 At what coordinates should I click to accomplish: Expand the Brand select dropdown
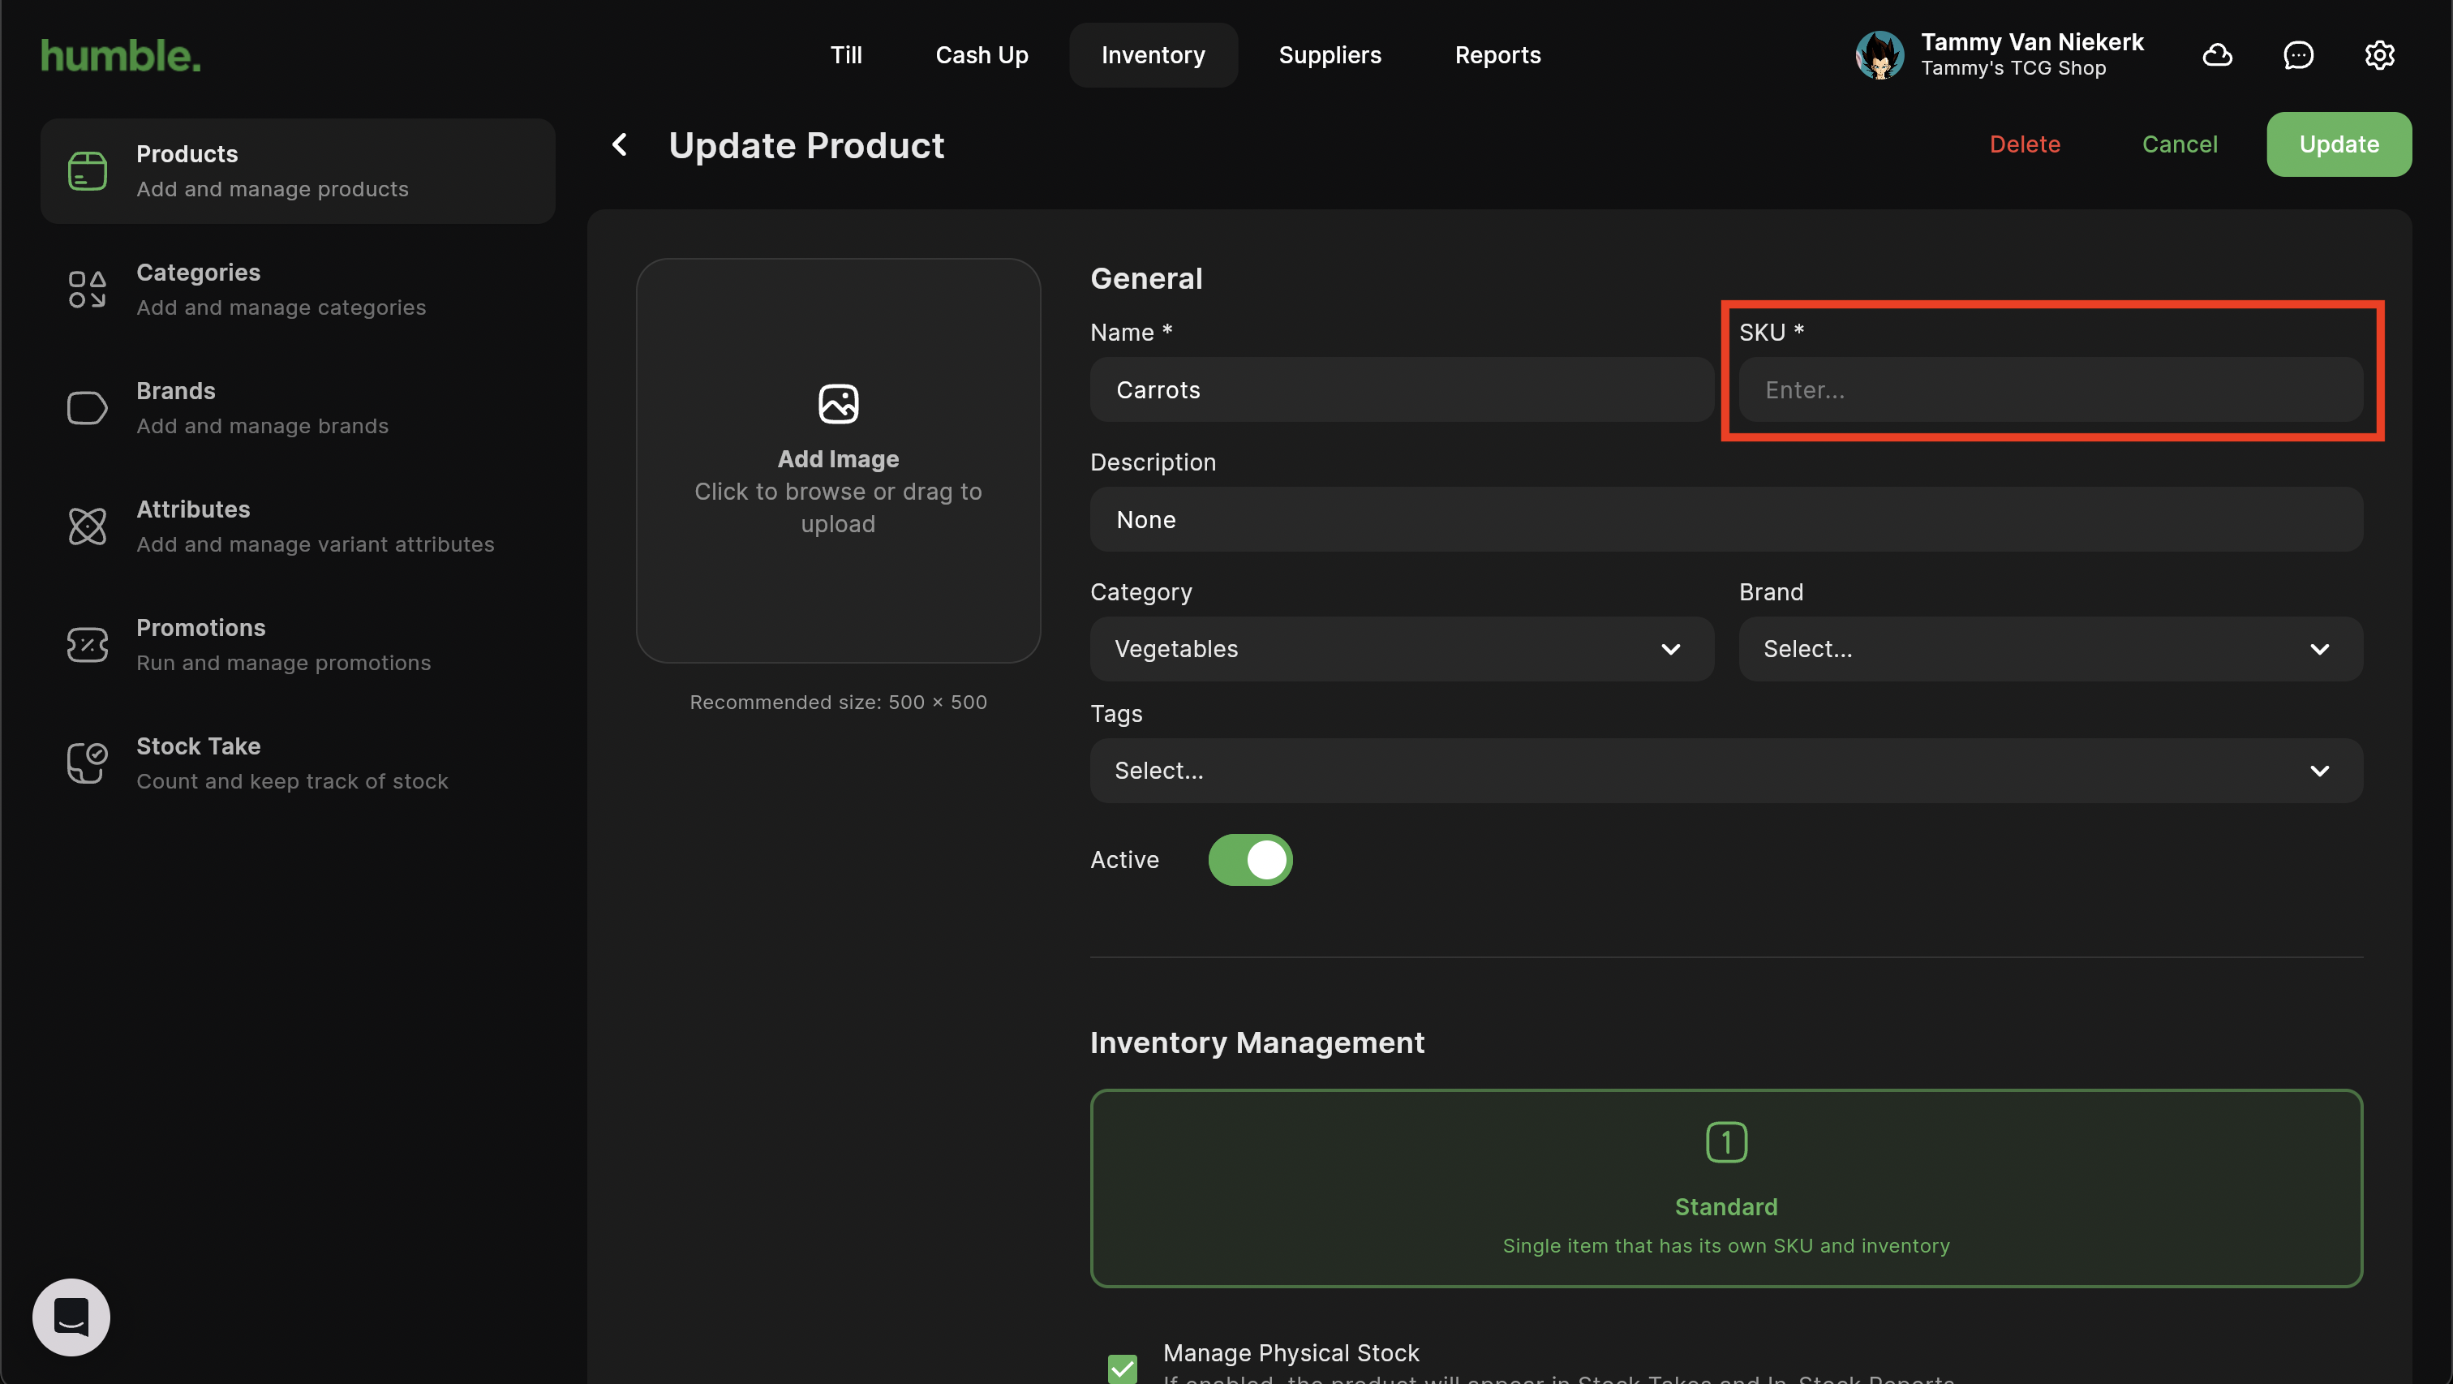tap(2049, 649)
